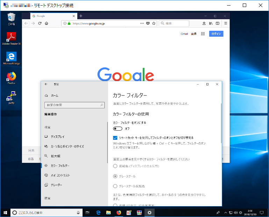Turn on the カラー フィルター toggle switch
The width and height of the screenshot is (269, 217).
118,129
